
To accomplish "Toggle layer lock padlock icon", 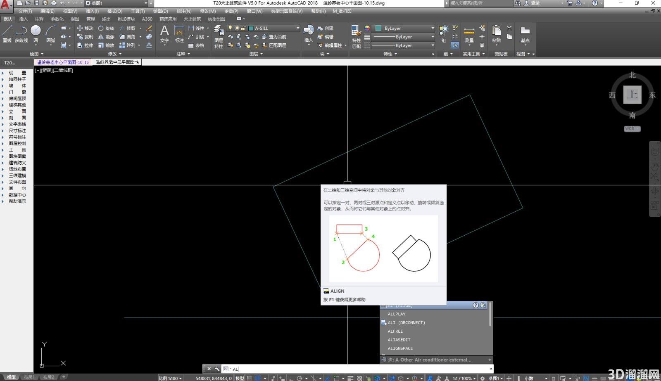I will pos(244,28).
